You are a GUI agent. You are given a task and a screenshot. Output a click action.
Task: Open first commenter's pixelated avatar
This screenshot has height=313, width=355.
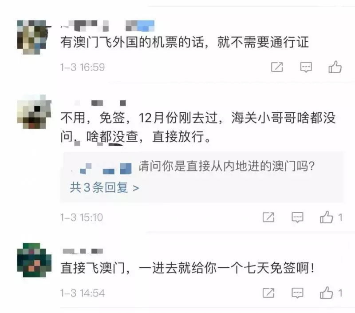[x=34, y=37]
